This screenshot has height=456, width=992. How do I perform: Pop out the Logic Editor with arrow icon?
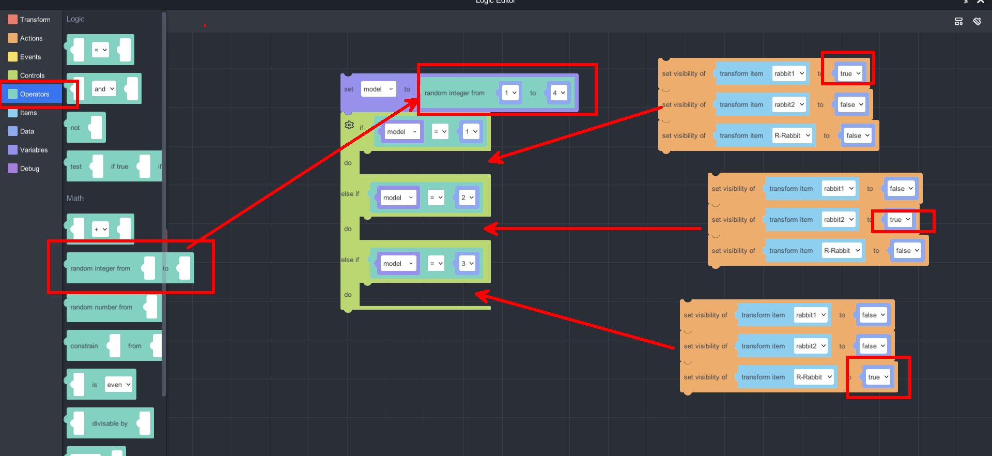pos(965,2)
